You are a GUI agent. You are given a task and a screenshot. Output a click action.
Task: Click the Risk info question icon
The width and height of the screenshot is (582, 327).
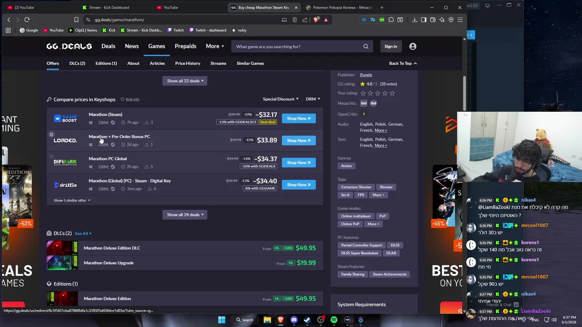tap(122, 99)
